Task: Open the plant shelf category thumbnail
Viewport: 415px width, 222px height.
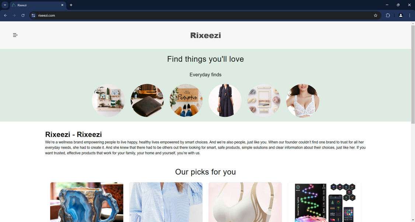Action: [x=108, y=100]
